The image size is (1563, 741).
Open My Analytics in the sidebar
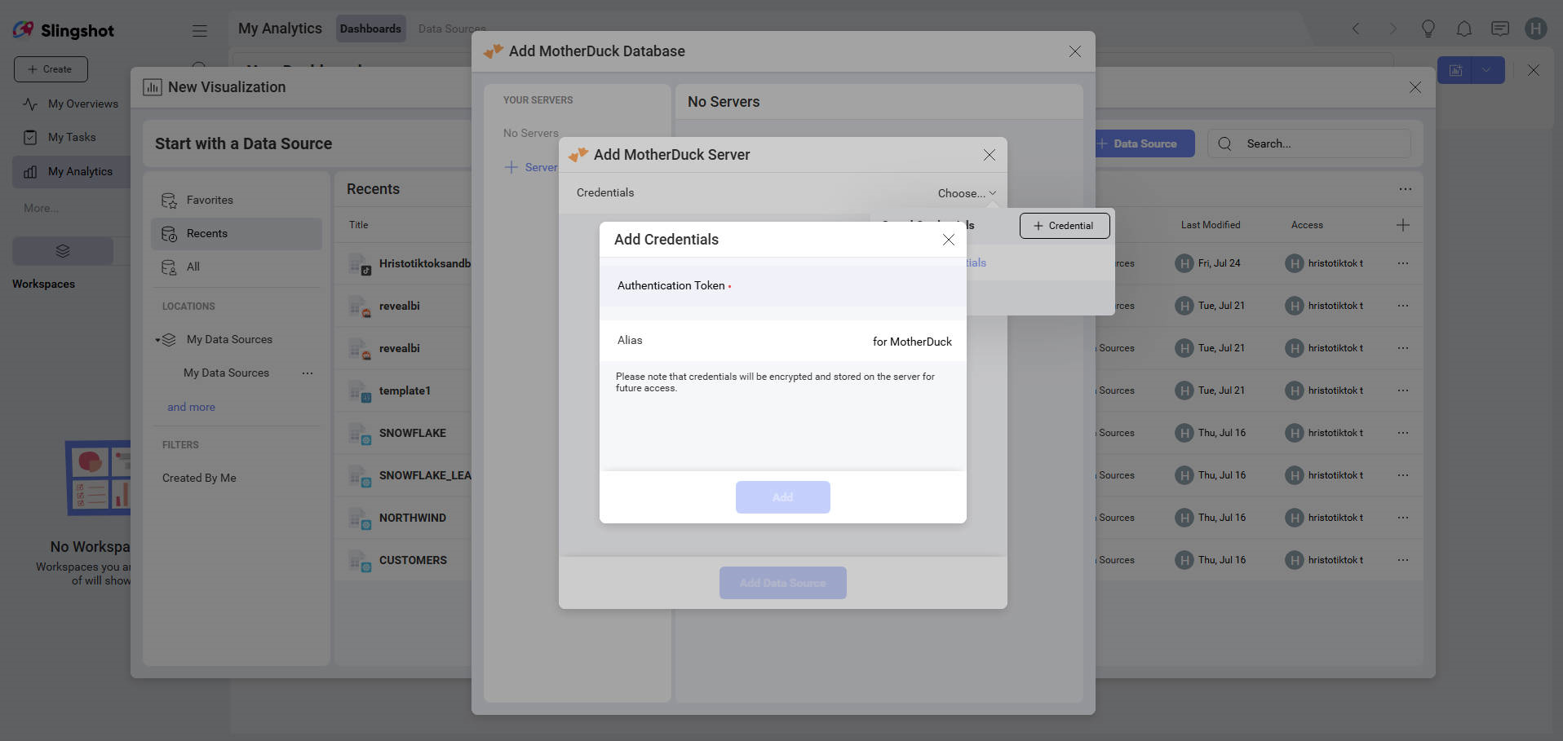[71, 172]
